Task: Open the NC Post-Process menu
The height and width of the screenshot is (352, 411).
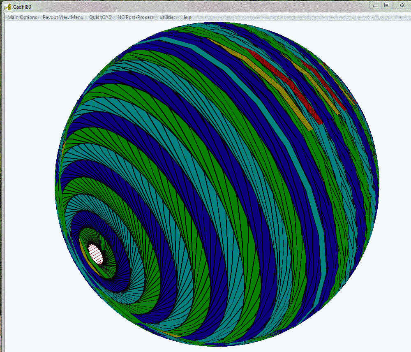Action: click(136, 17)
